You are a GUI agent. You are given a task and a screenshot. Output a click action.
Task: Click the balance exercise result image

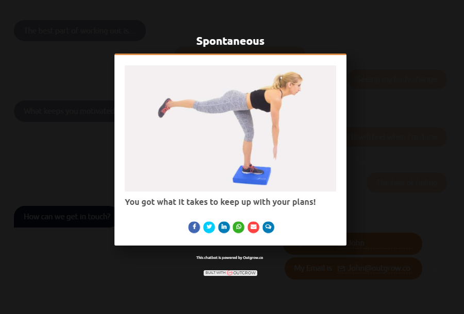pyautogui.click(x=230, y=128)
